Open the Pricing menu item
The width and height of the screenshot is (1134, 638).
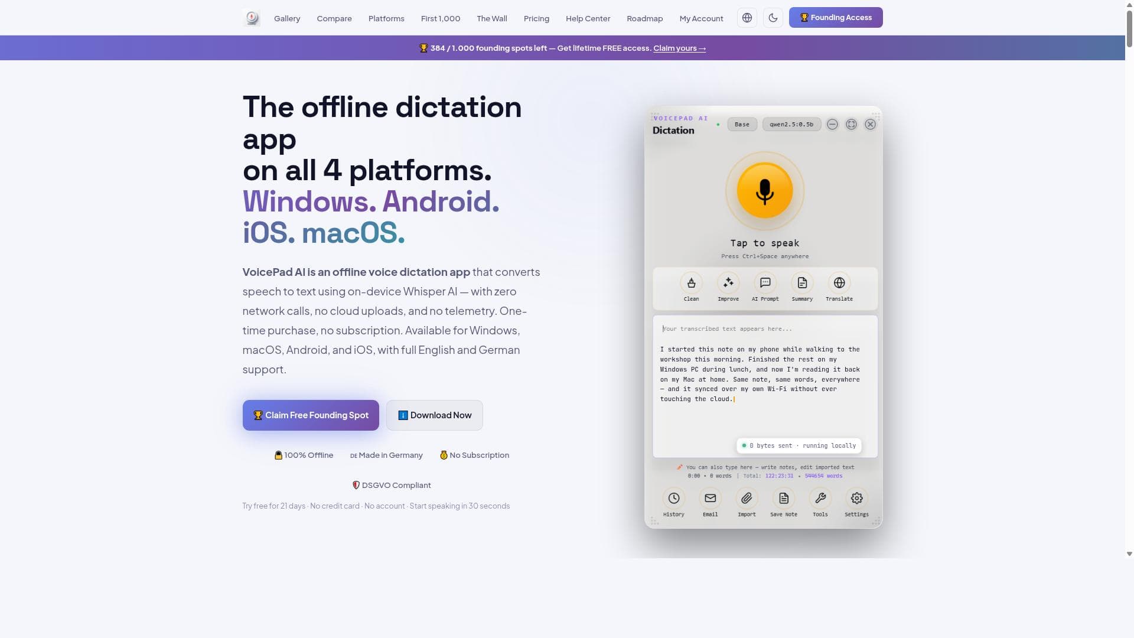[x=536, y=18]
